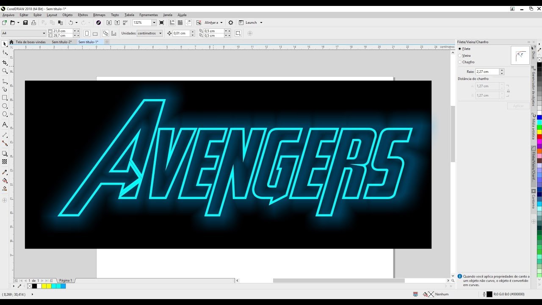The image size is (542, 305).
Task: Click the Undo icon
Action: (71, 22)
